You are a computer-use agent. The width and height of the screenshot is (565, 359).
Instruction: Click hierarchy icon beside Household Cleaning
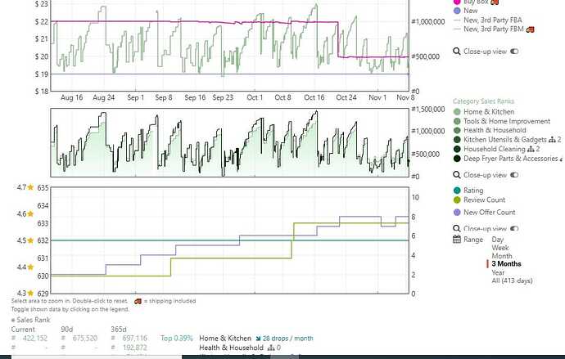pyautogui.click(x=531, y=149)
